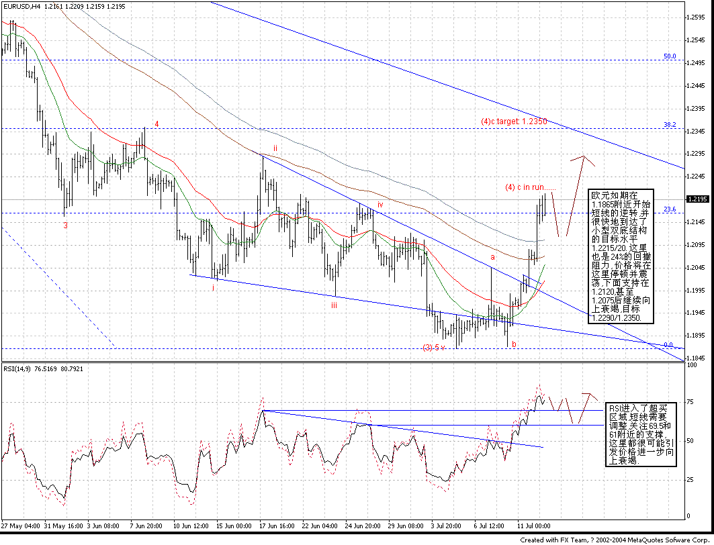
Task: Select the 38.2 Fibonacci level label
Action: click(x=670, y=125)
